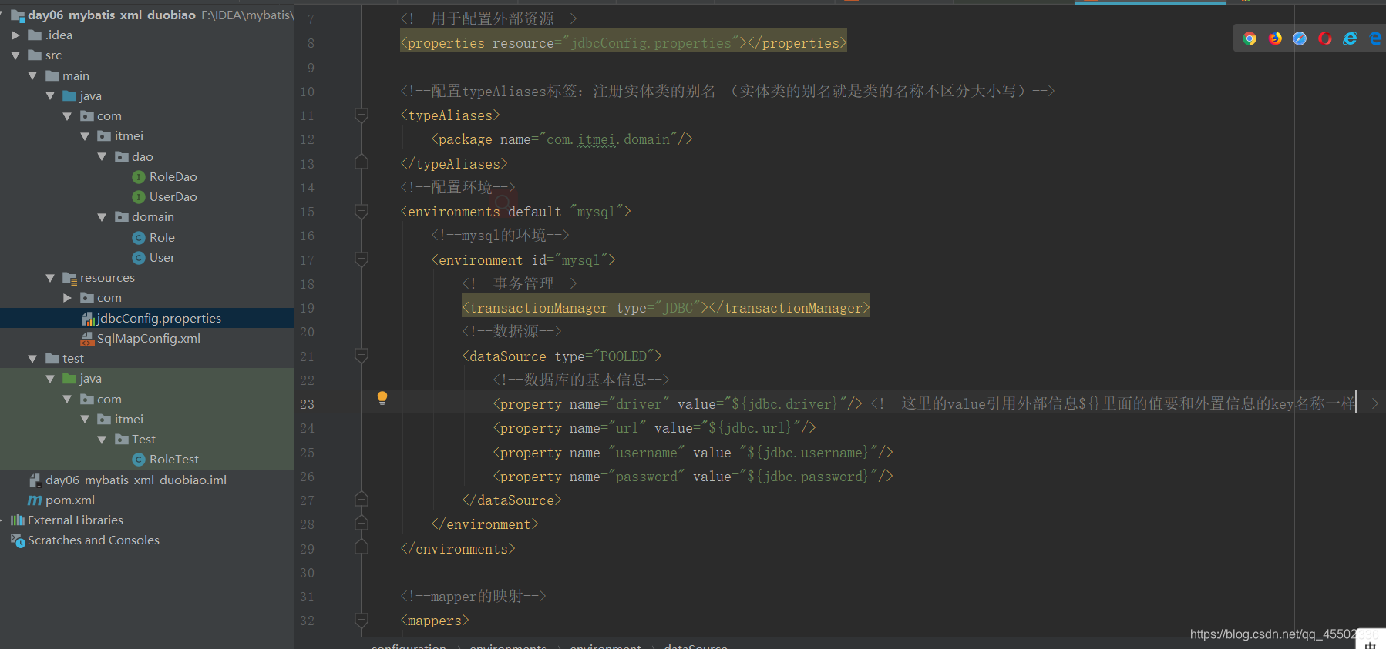This screenshot has height=649, width=1386.
Task: Select the RoleTest class icon
Action: [139, 460]
